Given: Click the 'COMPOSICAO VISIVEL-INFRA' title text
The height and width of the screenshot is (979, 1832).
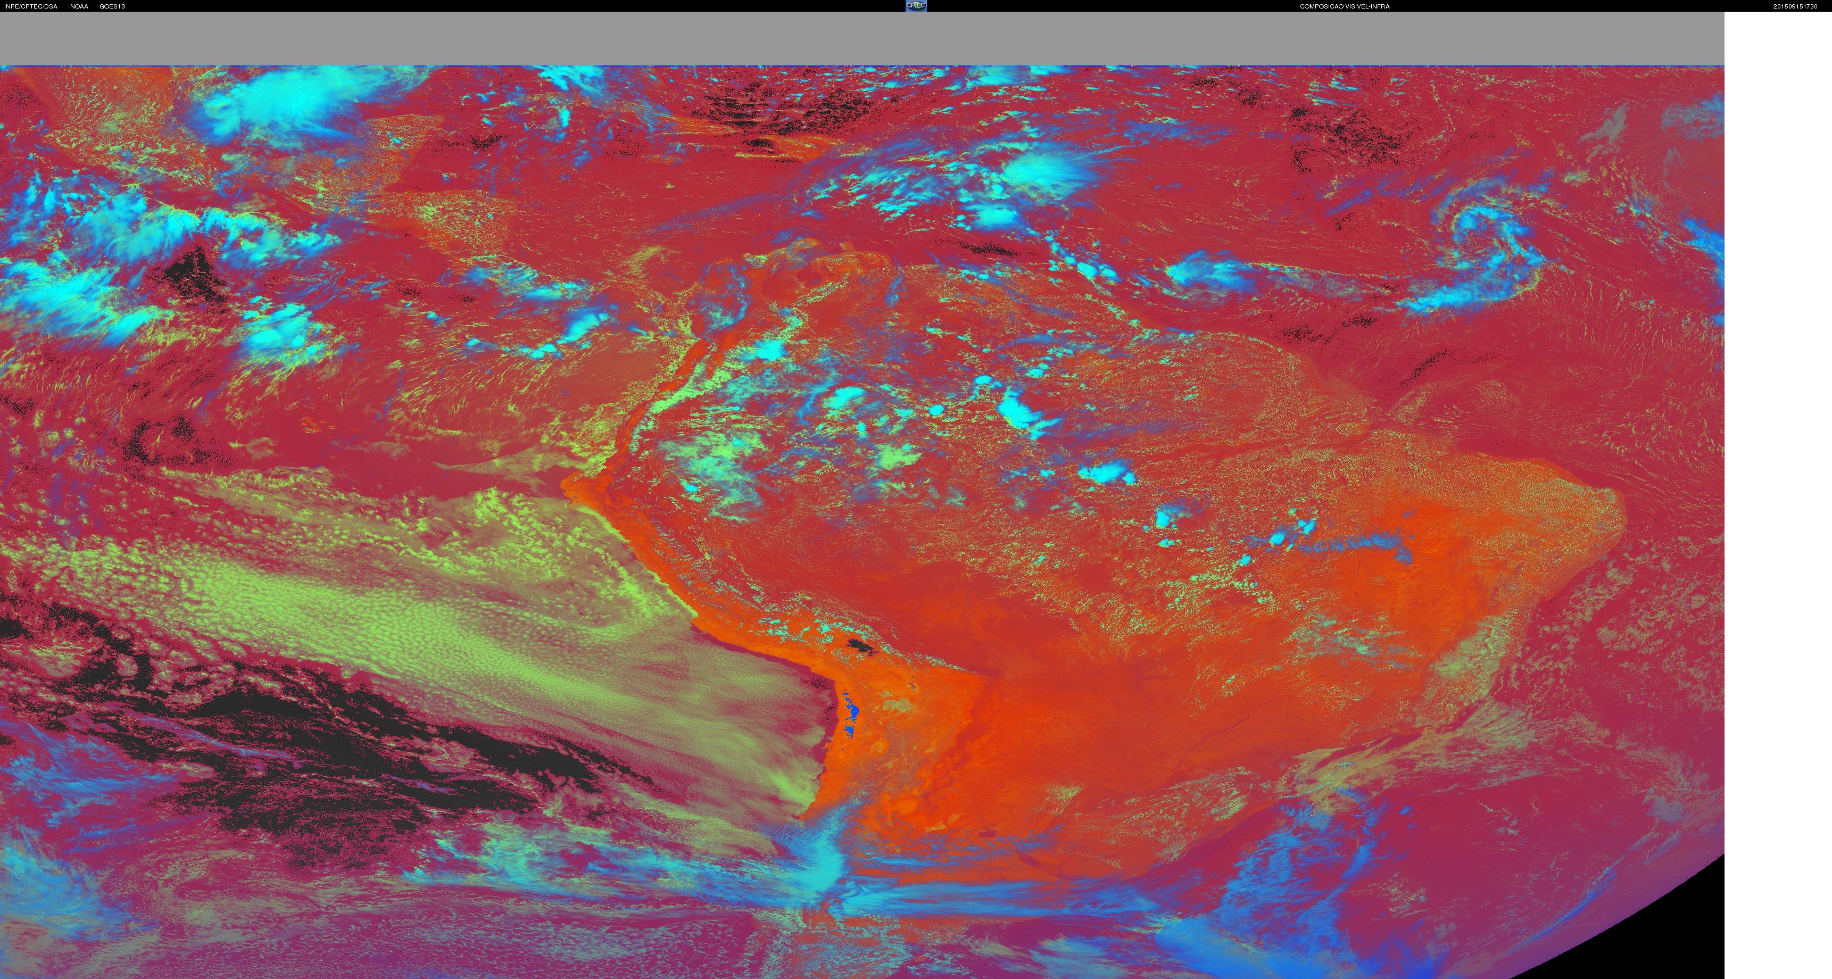Looking at the screenshot, I should 1344,6.
